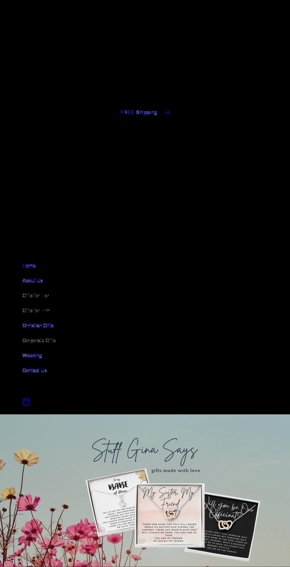Click the arrow icon next to FREE Shipping
This screenshot has width=290, height=567.
click(167, 112)
